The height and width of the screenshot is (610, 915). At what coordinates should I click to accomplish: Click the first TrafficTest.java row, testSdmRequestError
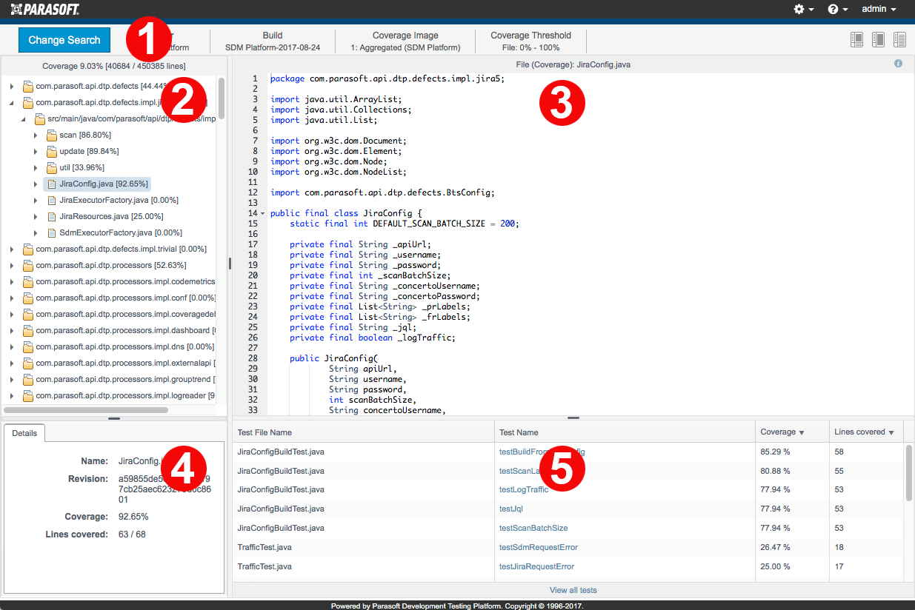tap(568, 547)
